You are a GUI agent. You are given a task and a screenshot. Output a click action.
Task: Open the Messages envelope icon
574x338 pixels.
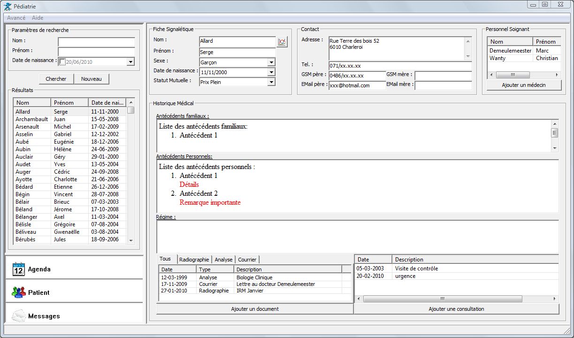click(18, 316)
